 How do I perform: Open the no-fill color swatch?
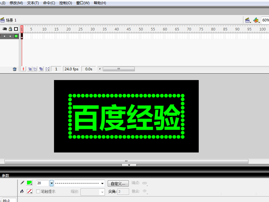[x=30, y=191]
